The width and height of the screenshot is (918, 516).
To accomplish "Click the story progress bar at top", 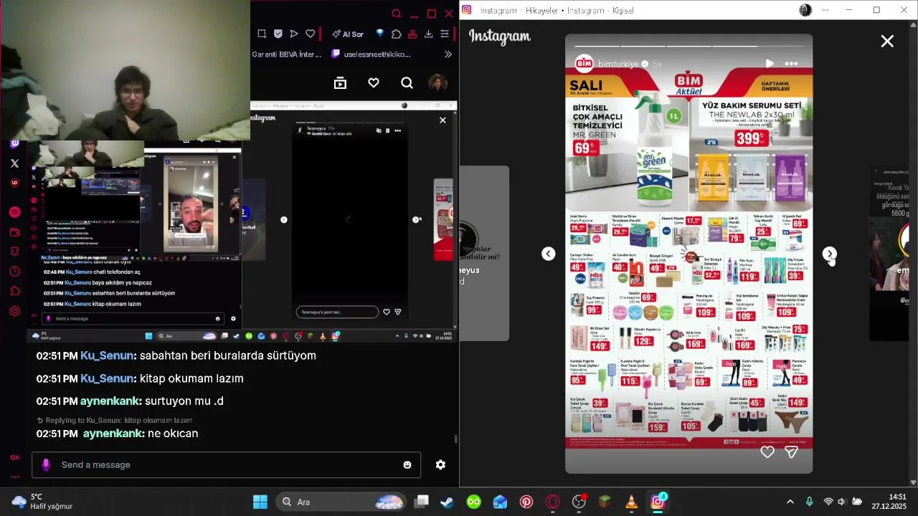I will click(688, 47).
